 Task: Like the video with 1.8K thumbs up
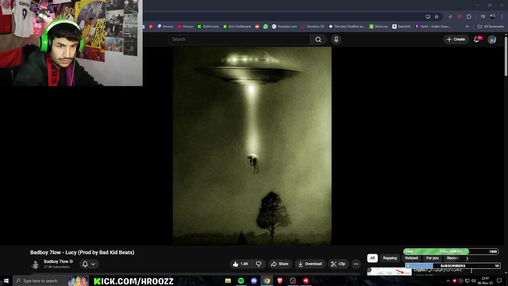tap(241, 264)
